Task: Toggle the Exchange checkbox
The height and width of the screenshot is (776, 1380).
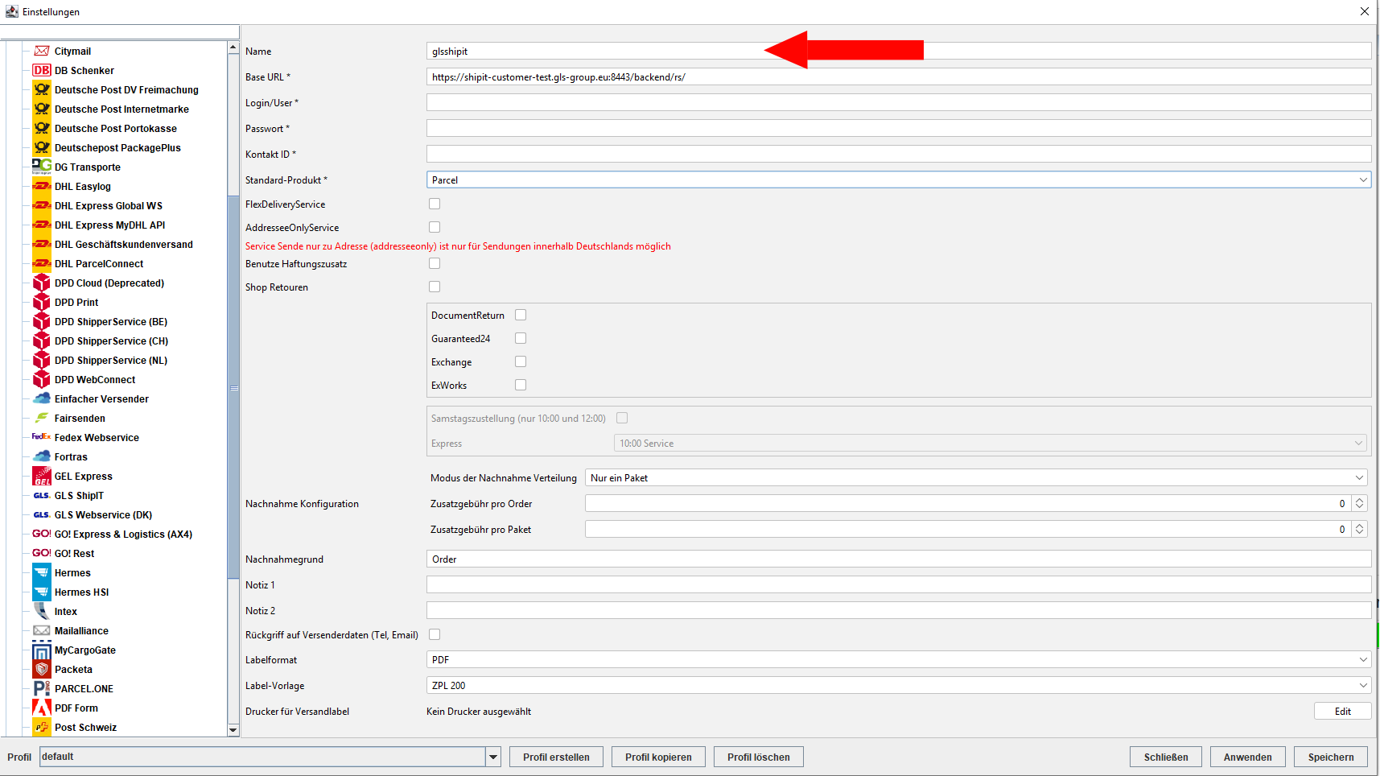Action: click(521, 361)
